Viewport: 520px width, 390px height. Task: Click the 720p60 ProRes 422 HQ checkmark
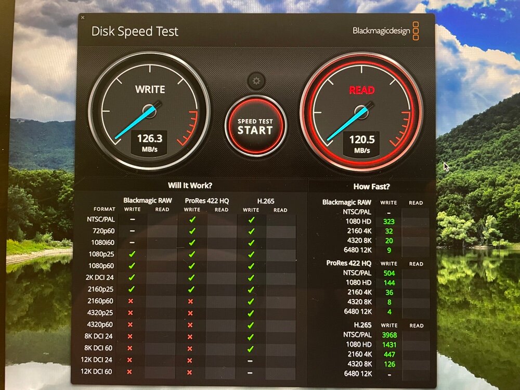click(192, 231)
